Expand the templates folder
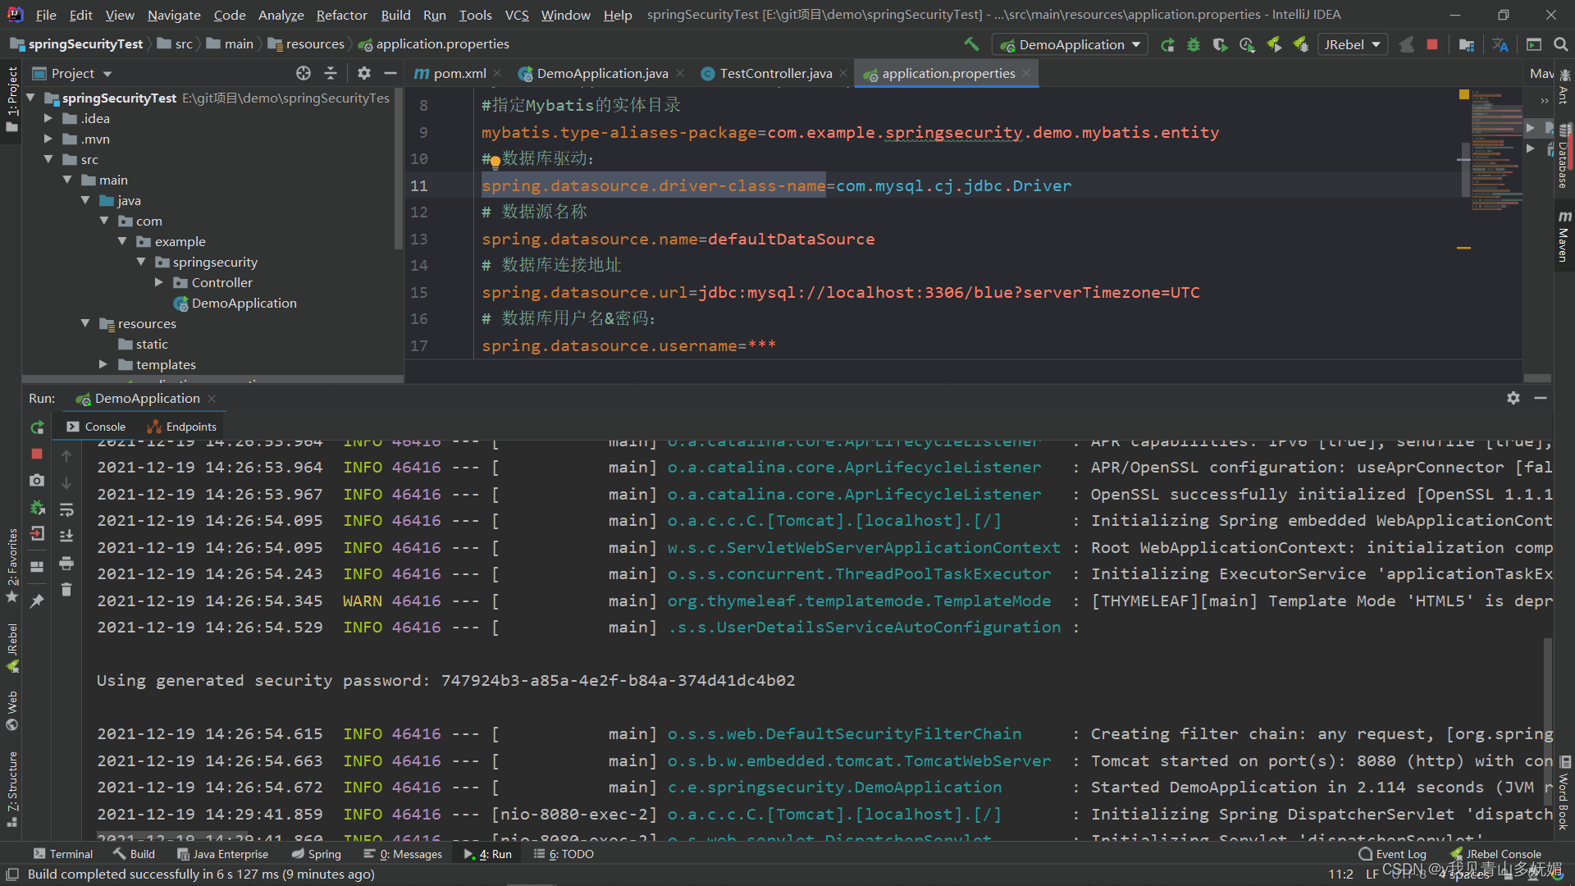 pyautogui.click(x=103, y=364)
